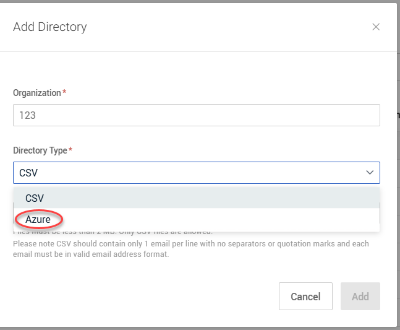
Task: Click the red asterisk beside Directory Type
Action: pos(70,150)
